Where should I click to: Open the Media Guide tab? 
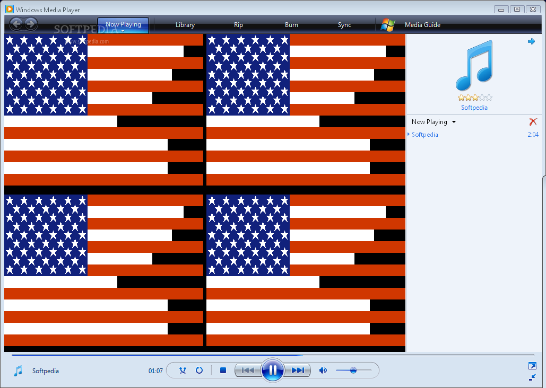[422, 25]
